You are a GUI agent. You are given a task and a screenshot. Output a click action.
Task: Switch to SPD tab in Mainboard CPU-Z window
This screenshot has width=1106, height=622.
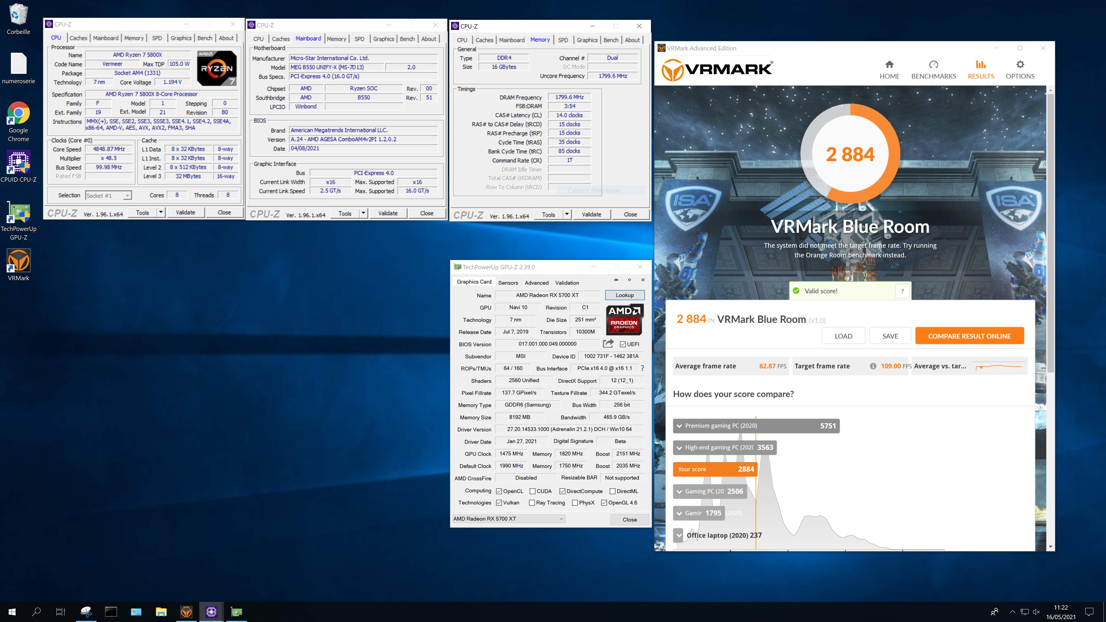(x=359, y=39)
